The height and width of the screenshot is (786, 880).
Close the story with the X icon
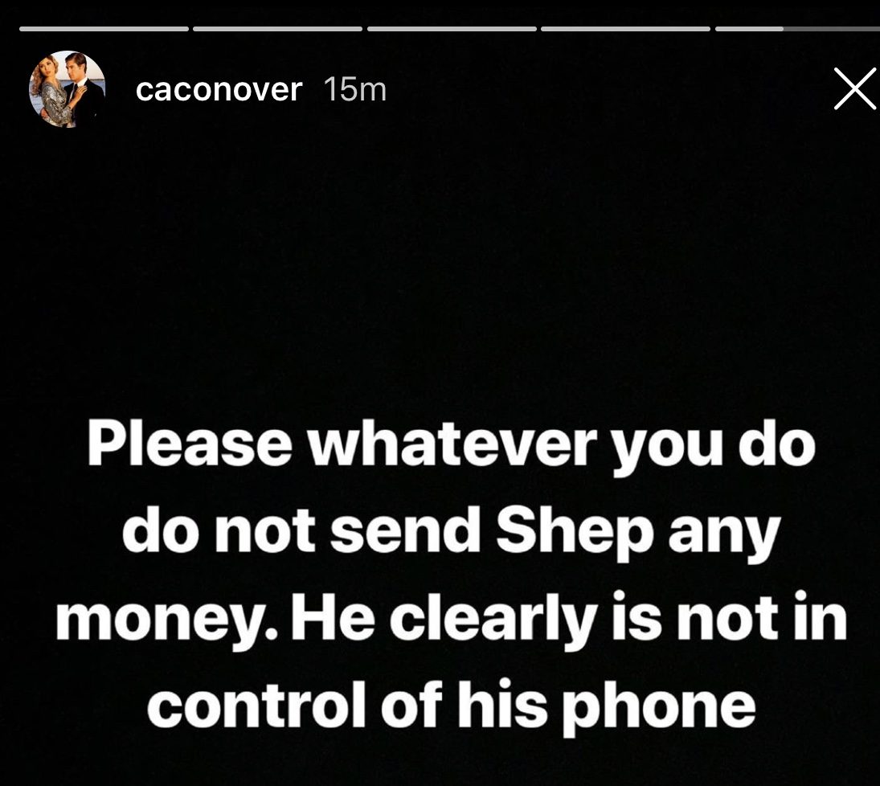[x=855, y=88]
